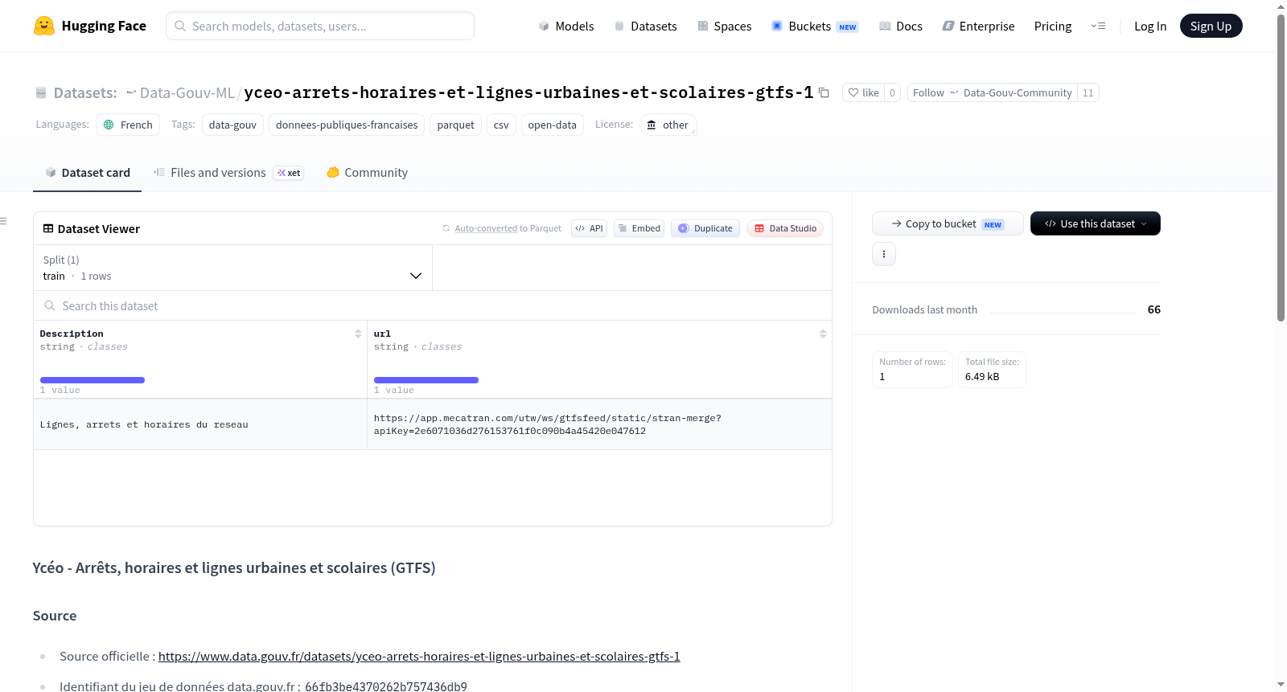Click the 'Lignes, arrets et horaires du reseau' cell
The image size is (1287, 692).
[x=200, y=424]
